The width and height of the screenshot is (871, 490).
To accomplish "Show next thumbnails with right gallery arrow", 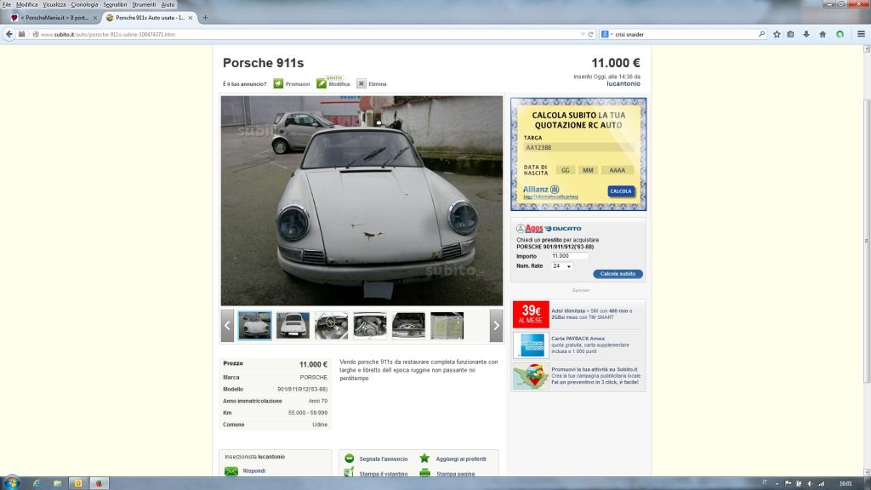I will tap(496, 326).
